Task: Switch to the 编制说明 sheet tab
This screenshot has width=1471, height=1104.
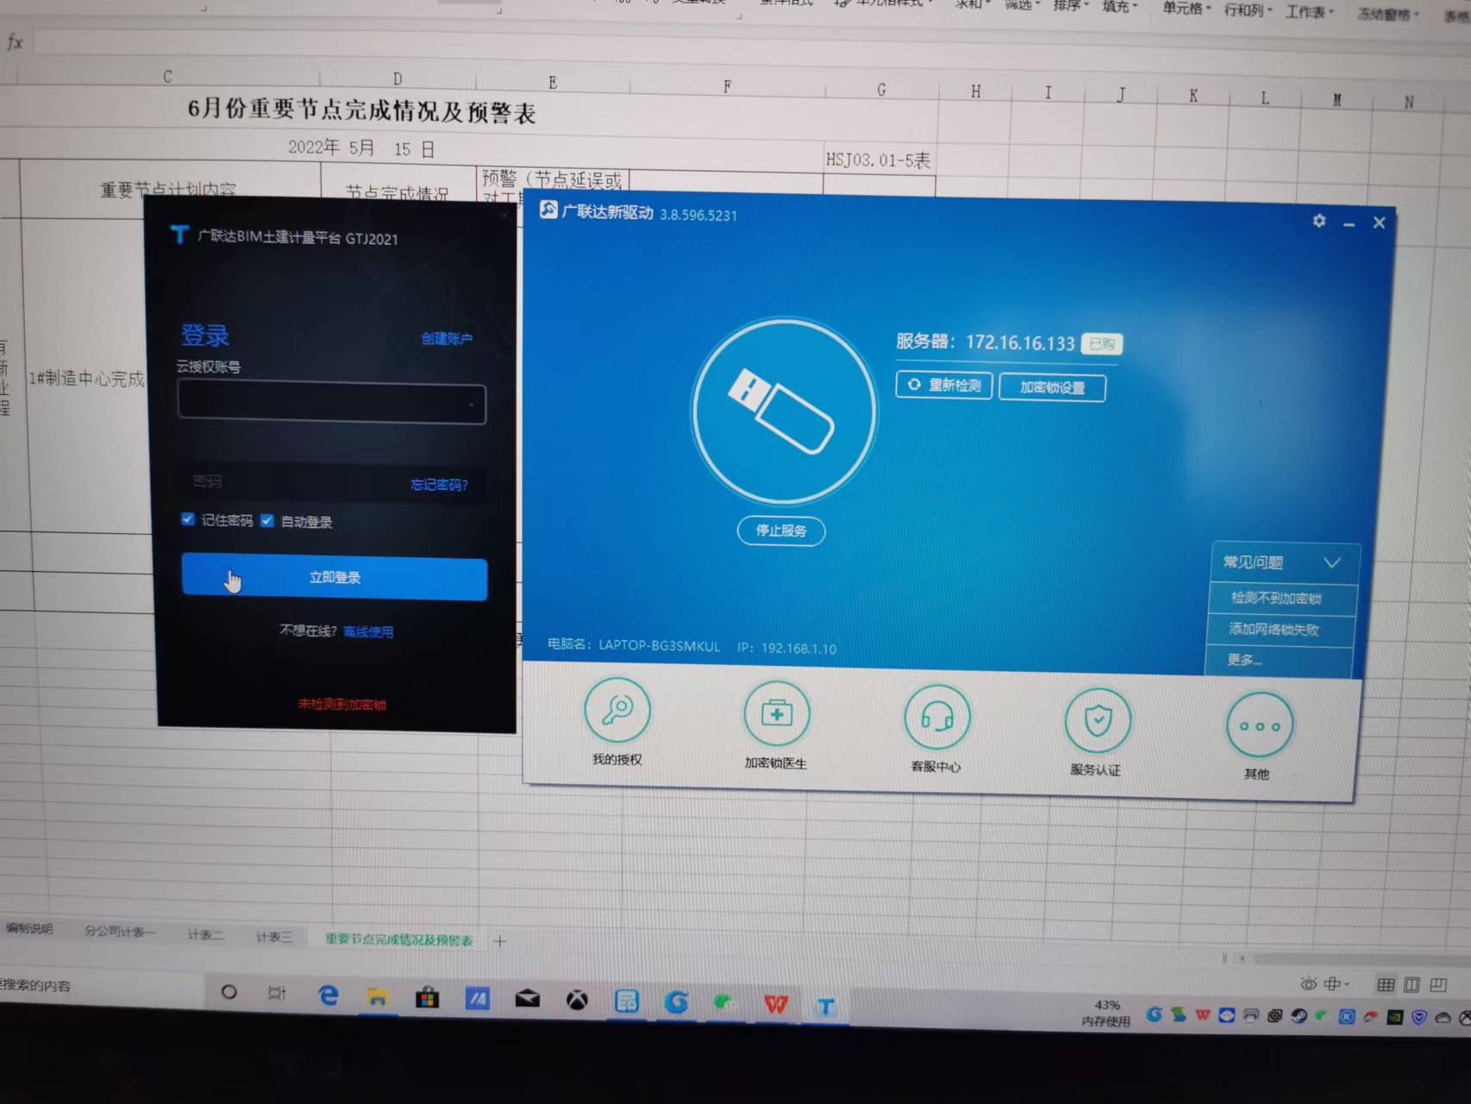Action: [29, 929]
